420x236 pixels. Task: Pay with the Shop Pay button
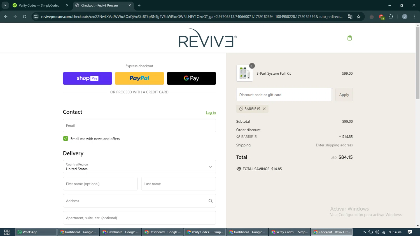coord(87,78)
